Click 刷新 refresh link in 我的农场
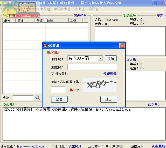Image resolution: width=166 pixels, height=148 pixels. click(x=160, y=16)
